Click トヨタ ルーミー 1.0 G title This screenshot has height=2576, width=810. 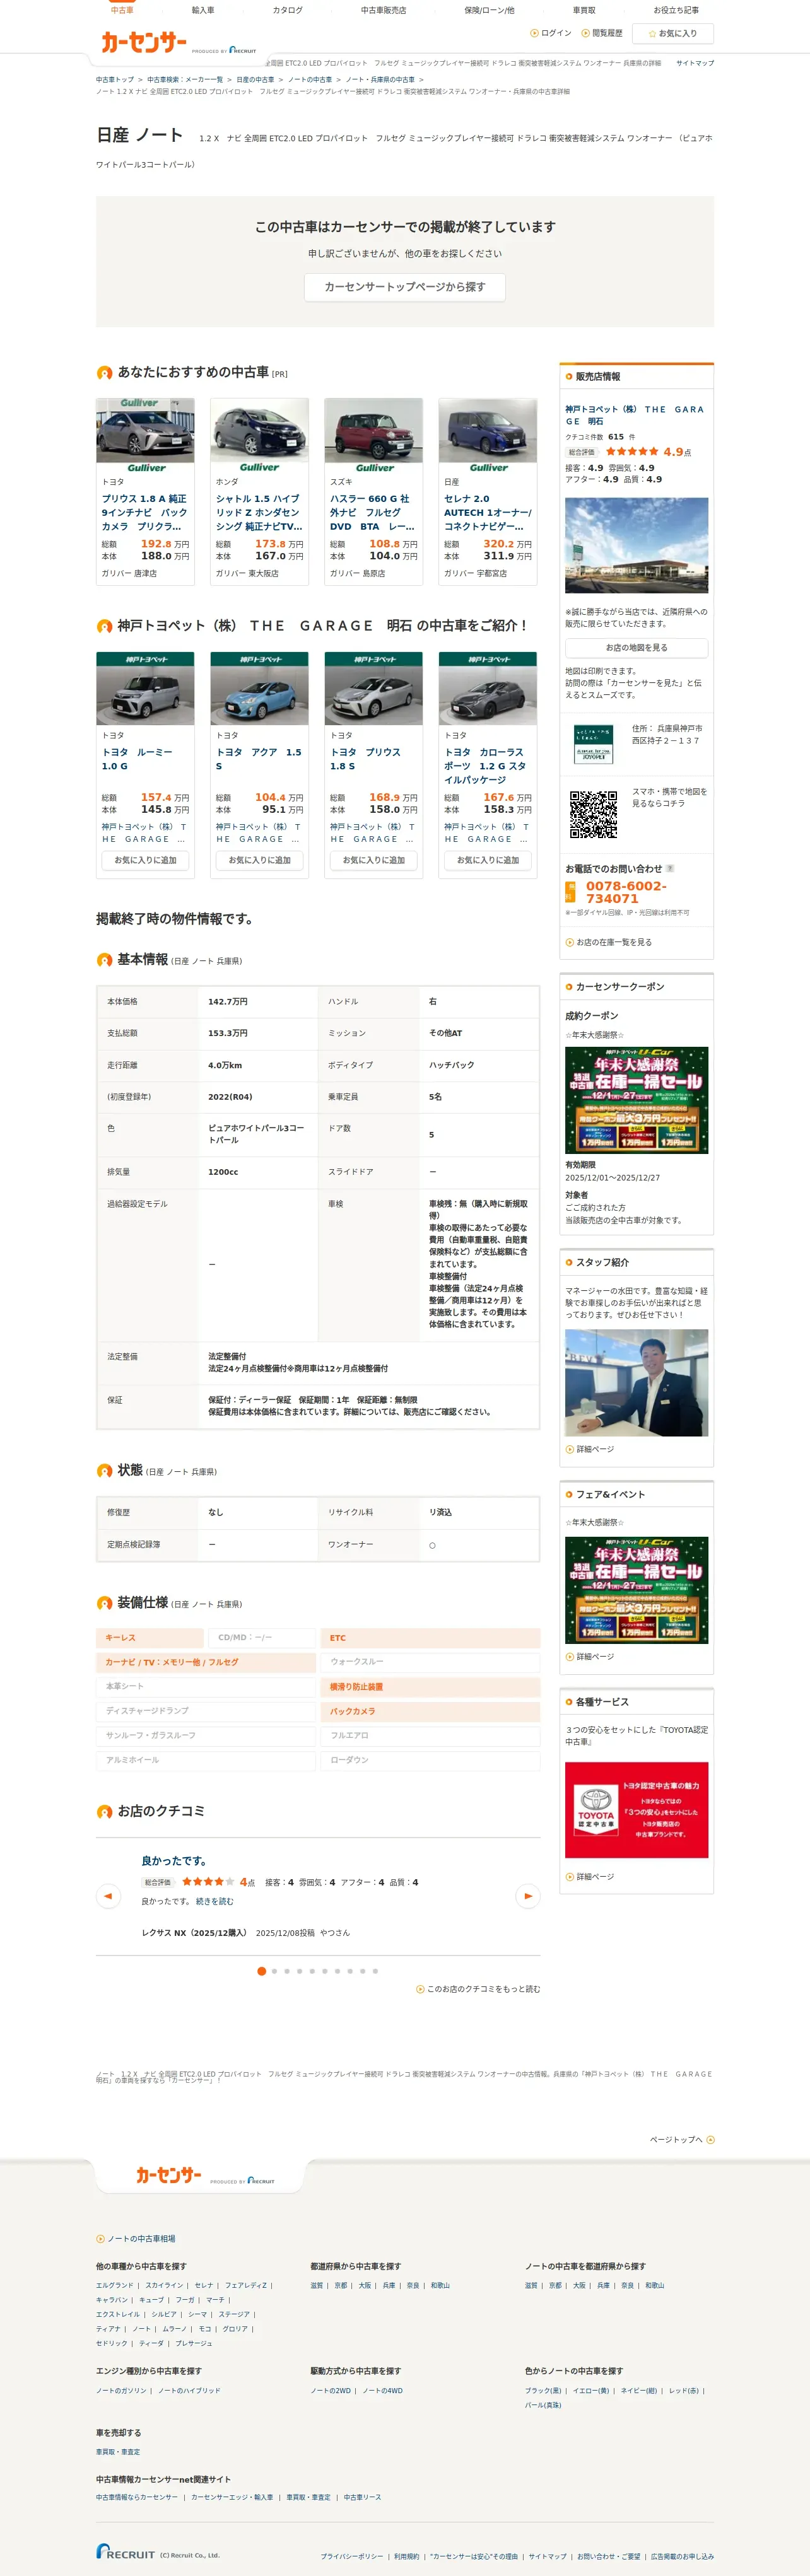[x=137, y=759]
